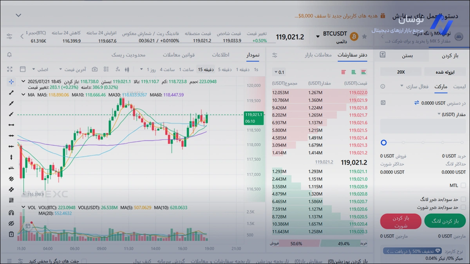Enable the MTL checkbox
Image resolution: width=470 pixels, height=264 pixels.
click(463, 185)
